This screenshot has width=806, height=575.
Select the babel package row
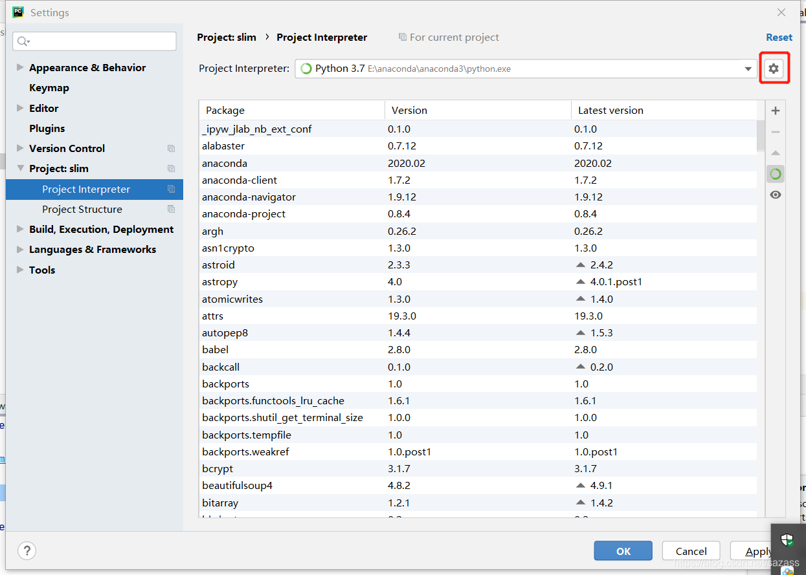[478, 350]
